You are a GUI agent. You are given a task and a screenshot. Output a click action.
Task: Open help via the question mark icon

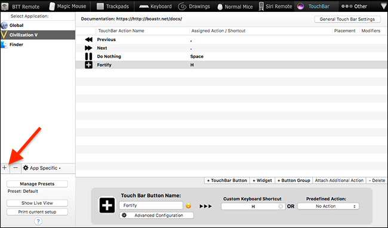[38, 221]
